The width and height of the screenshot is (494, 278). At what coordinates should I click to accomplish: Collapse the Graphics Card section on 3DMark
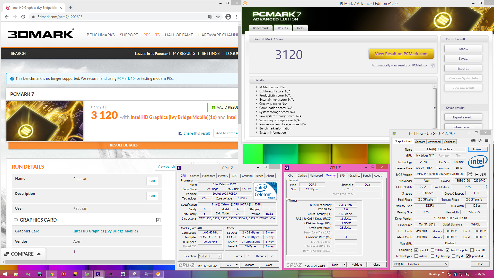pos(158,220)
